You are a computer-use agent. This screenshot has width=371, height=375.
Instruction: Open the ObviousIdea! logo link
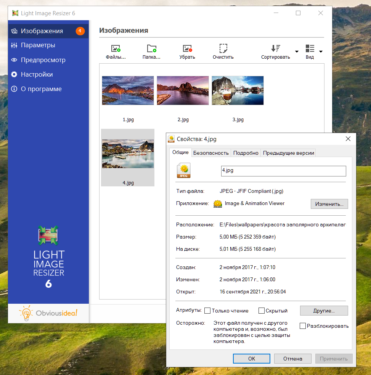click(x=48, y=313)
